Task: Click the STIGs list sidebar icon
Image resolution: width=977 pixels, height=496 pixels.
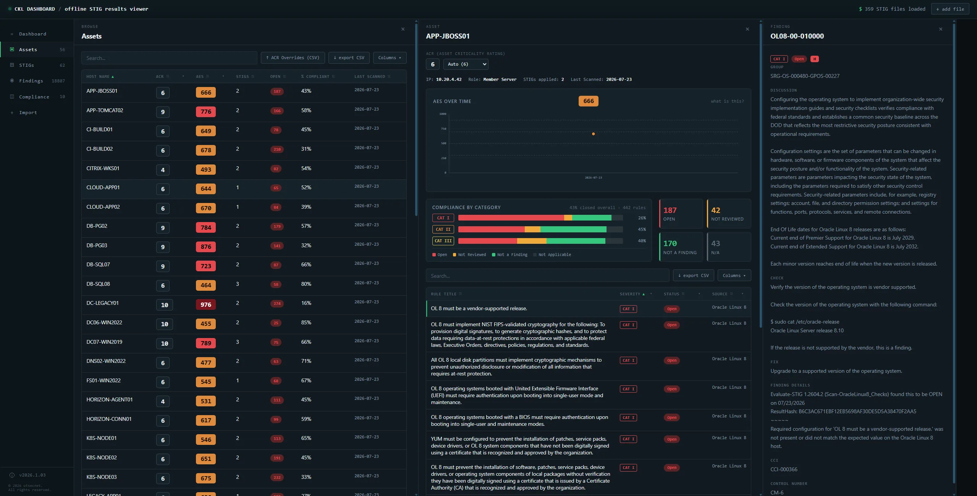Action: coord(12,65)
